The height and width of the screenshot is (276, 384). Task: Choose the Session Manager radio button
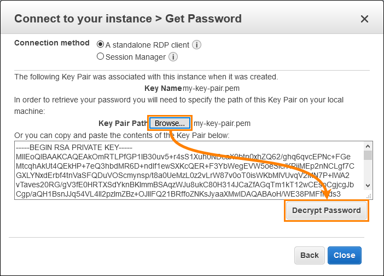tap(100, 56)
